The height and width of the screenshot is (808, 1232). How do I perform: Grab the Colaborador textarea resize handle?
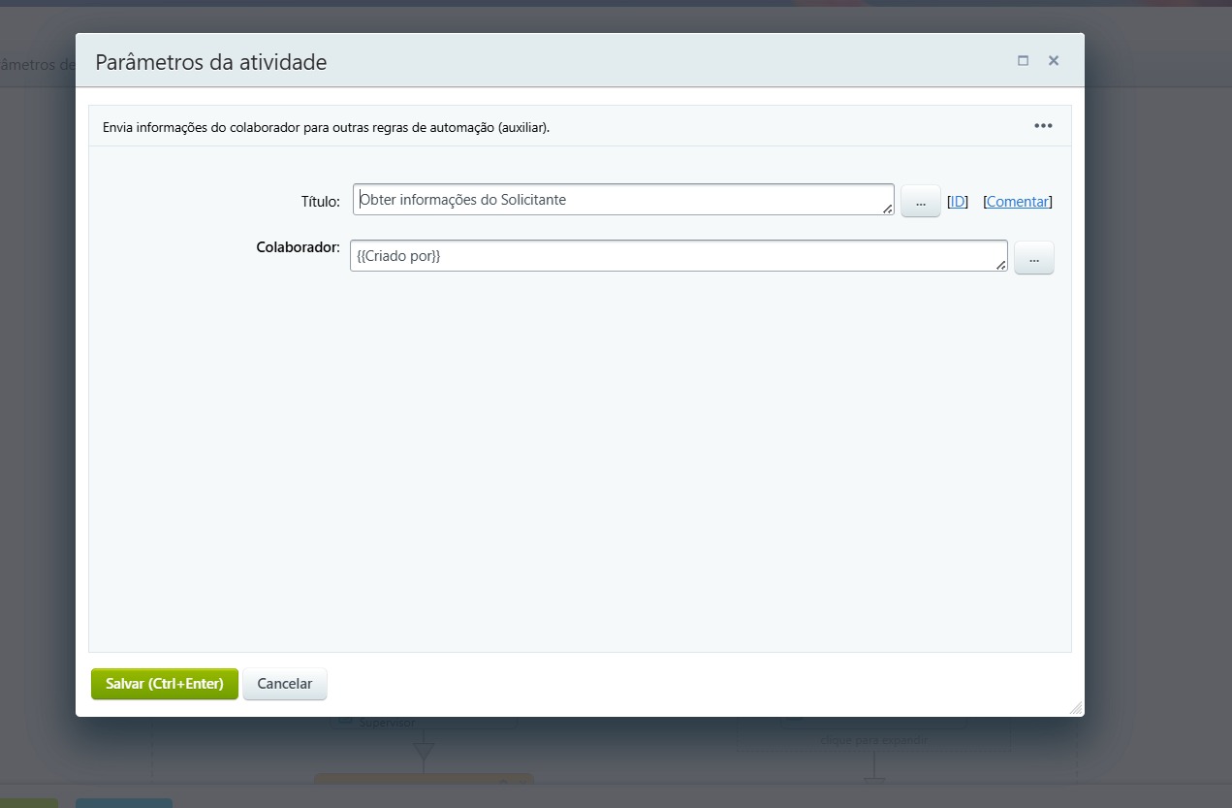coord(1001,265)
